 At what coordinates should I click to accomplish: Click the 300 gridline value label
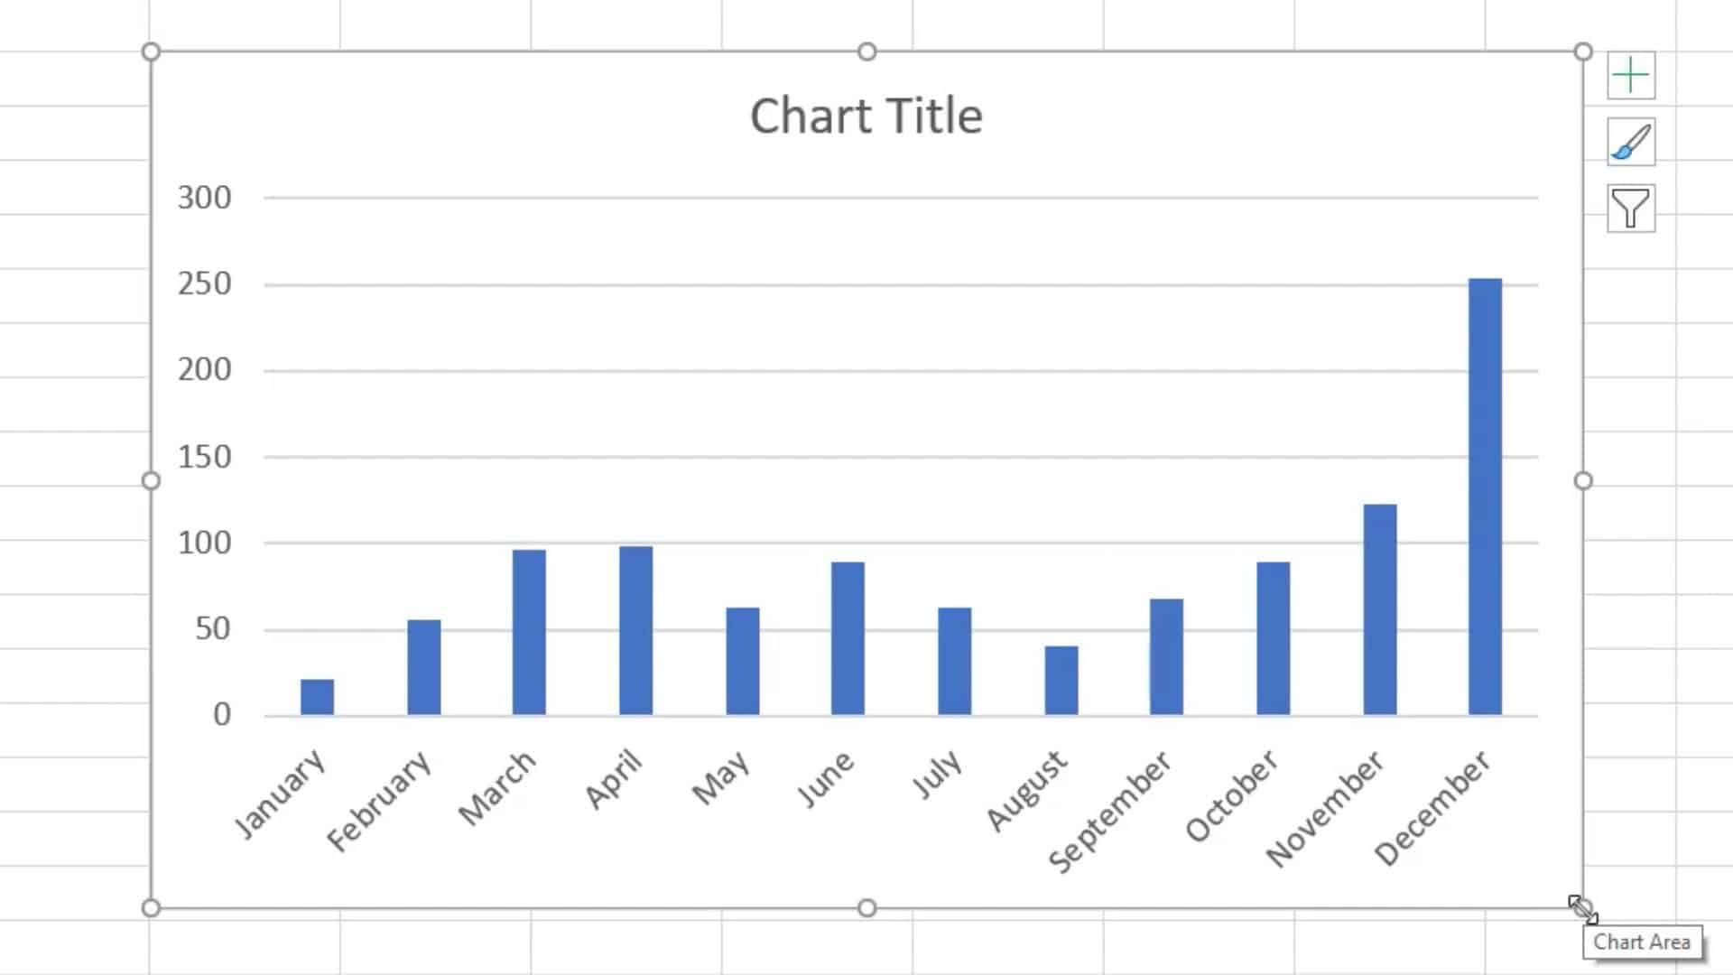203,198
